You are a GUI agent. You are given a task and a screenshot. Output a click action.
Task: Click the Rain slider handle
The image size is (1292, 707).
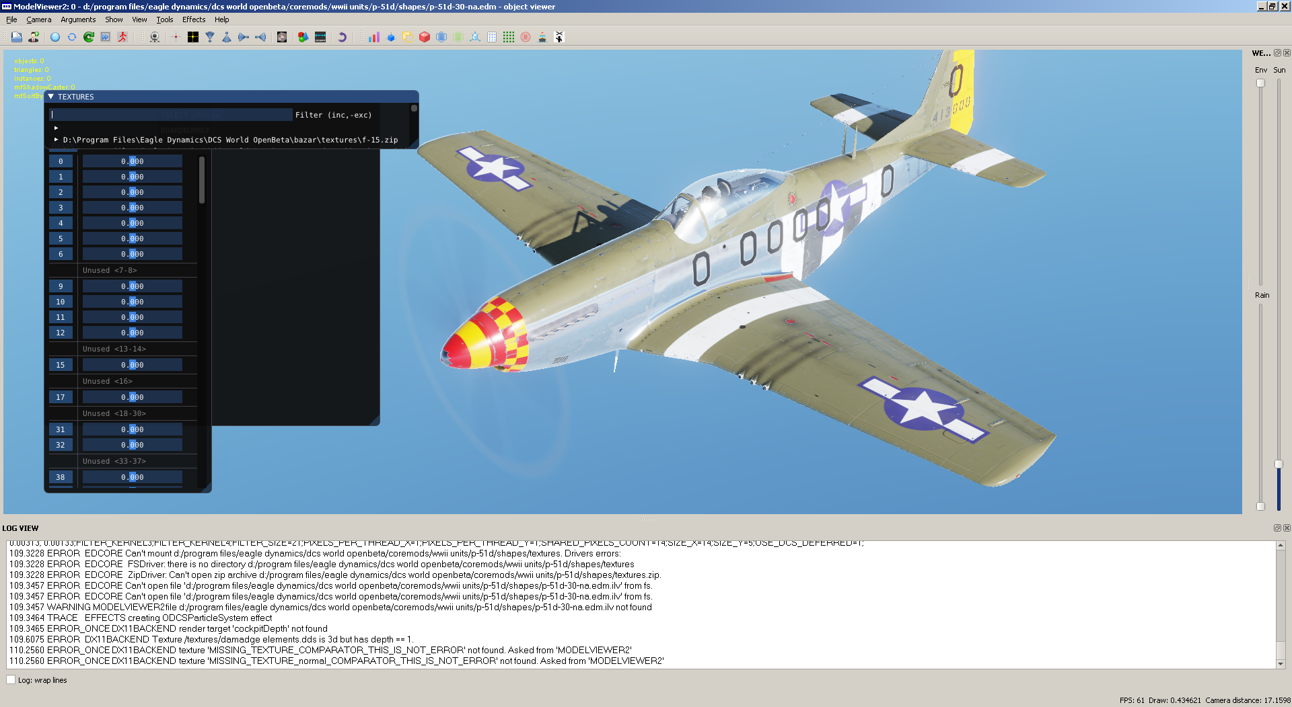(1260, 506)
